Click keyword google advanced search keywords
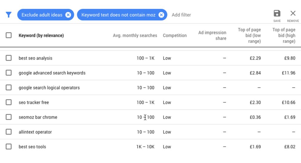This screenshot has width=301, height=163. 52,73
